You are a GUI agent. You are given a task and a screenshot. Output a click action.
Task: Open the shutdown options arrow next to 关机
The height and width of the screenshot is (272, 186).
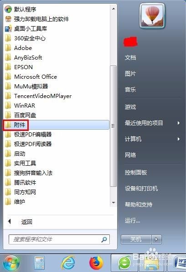tap(156, 239)
